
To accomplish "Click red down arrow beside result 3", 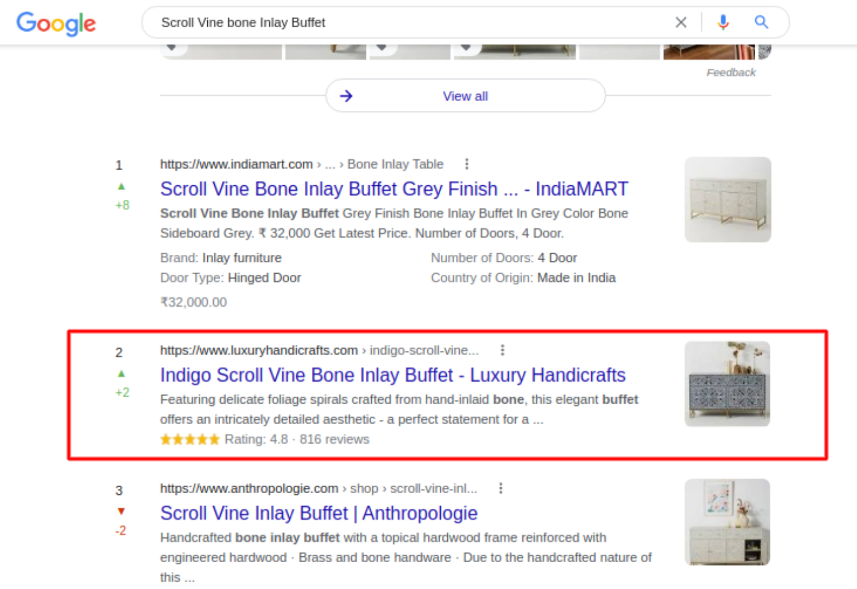I will click(x=122, y=511).
